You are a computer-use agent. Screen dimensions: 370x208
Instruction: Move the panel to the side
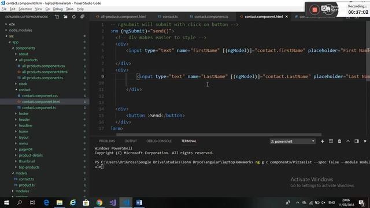point(357,141)
